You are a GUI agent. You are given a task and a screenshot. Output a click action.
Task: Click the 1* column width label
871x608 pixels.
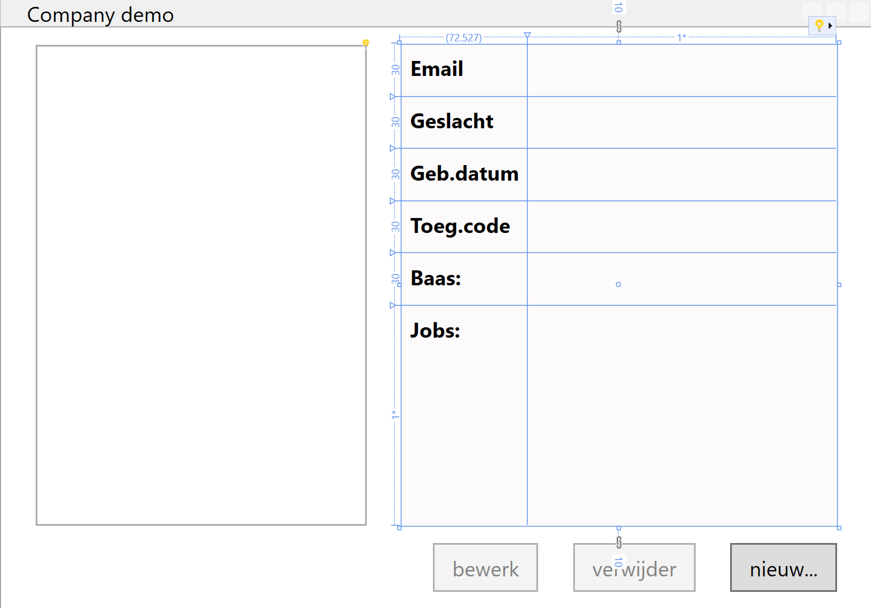click(x=681, y=38)
